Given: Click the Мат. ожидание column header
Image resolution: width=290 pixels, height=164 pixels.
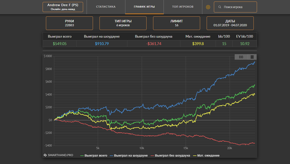Looking at the screenshot, I should point(198,36).
